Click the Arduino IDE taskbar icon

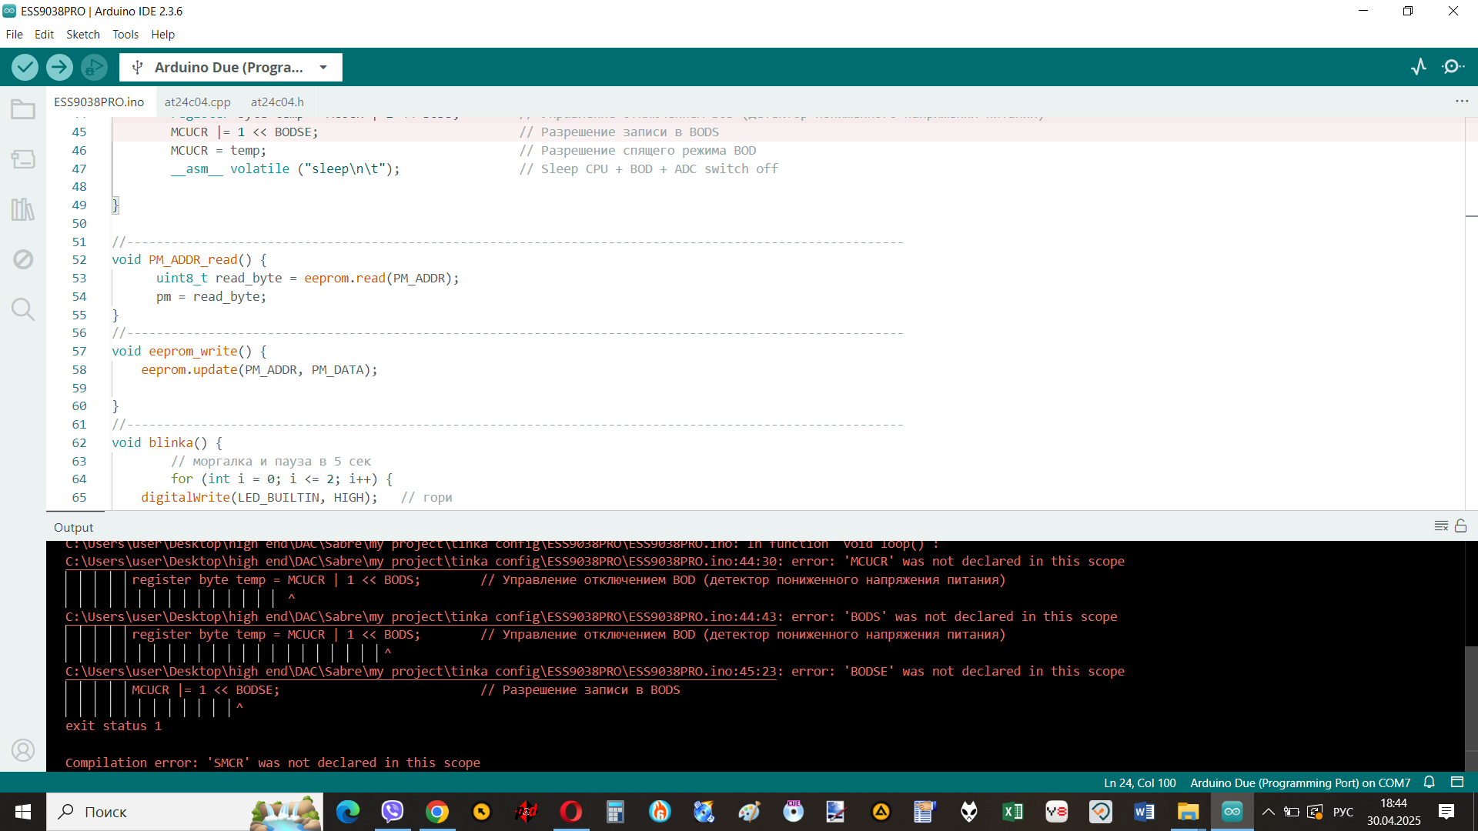point(1232,812)
